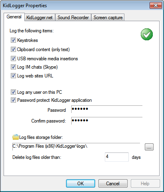Uncheck the Keystrokes checkbox
The width and height of the screenshot is (164, 192).
13,40
